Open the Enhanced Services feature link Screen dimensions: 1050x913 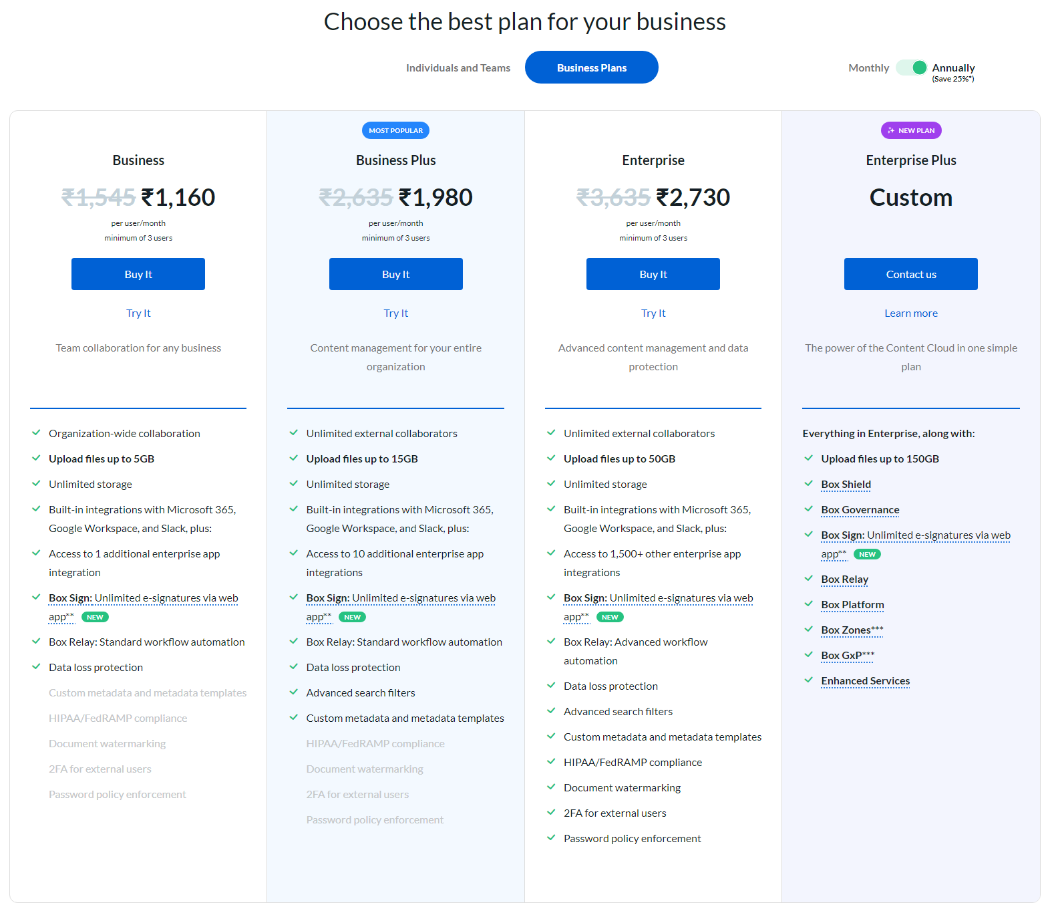coord(866,681)
